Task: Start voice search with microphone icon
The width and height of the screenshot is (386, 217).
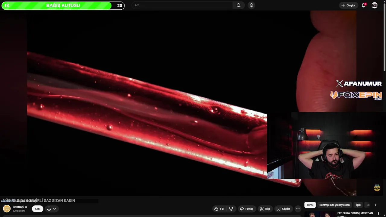Action: coord(251,5)
